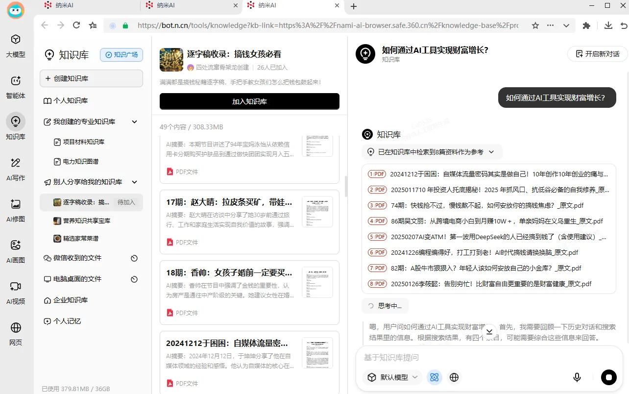The image size is (629, 394).
Task: Open the AI写作 tool
Action: click(16, 170)
